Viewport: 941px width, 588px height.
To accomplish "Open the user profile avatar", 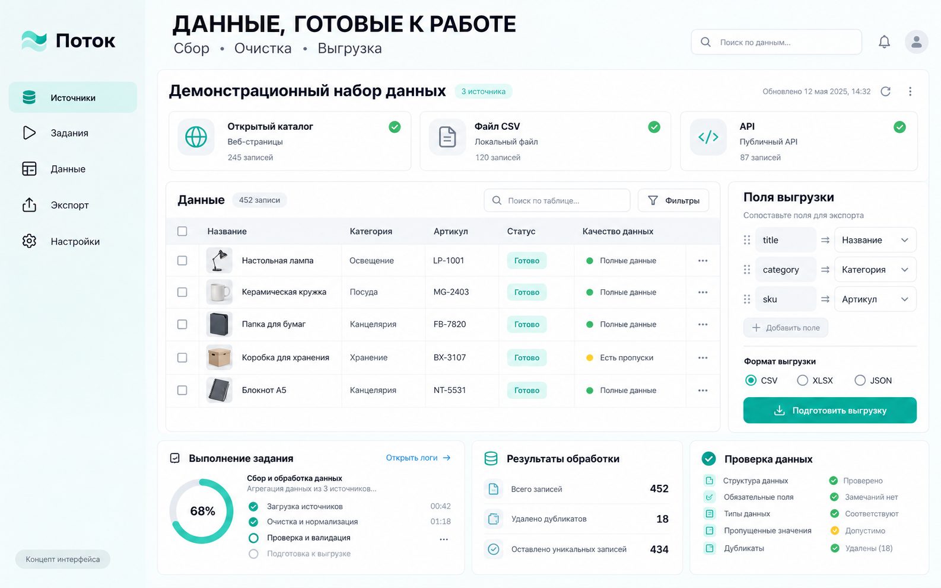I will (x=916, y=42).
